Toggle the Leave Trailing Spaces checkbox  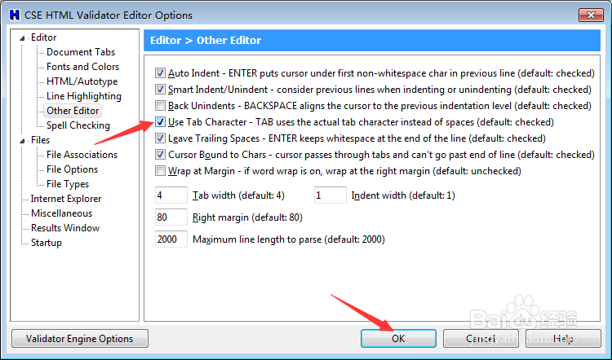[160, 138]
